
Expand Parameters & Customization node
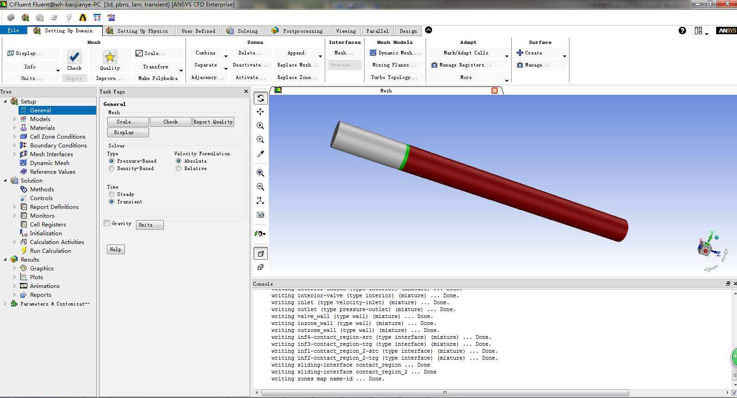coord(6,304)
